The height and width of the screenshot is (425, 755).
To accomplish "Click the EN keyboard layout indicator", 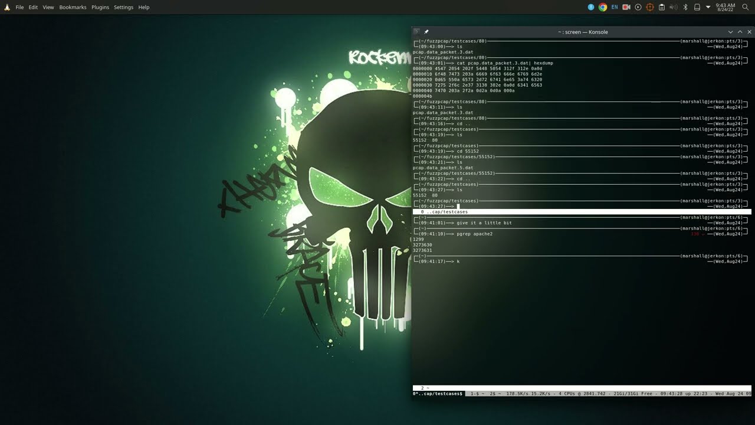I will pyautogui.click(x=615, y=7).
